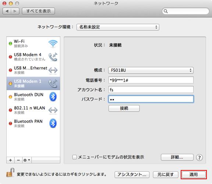Close the ネットワーク window

[x=4, y=3]
